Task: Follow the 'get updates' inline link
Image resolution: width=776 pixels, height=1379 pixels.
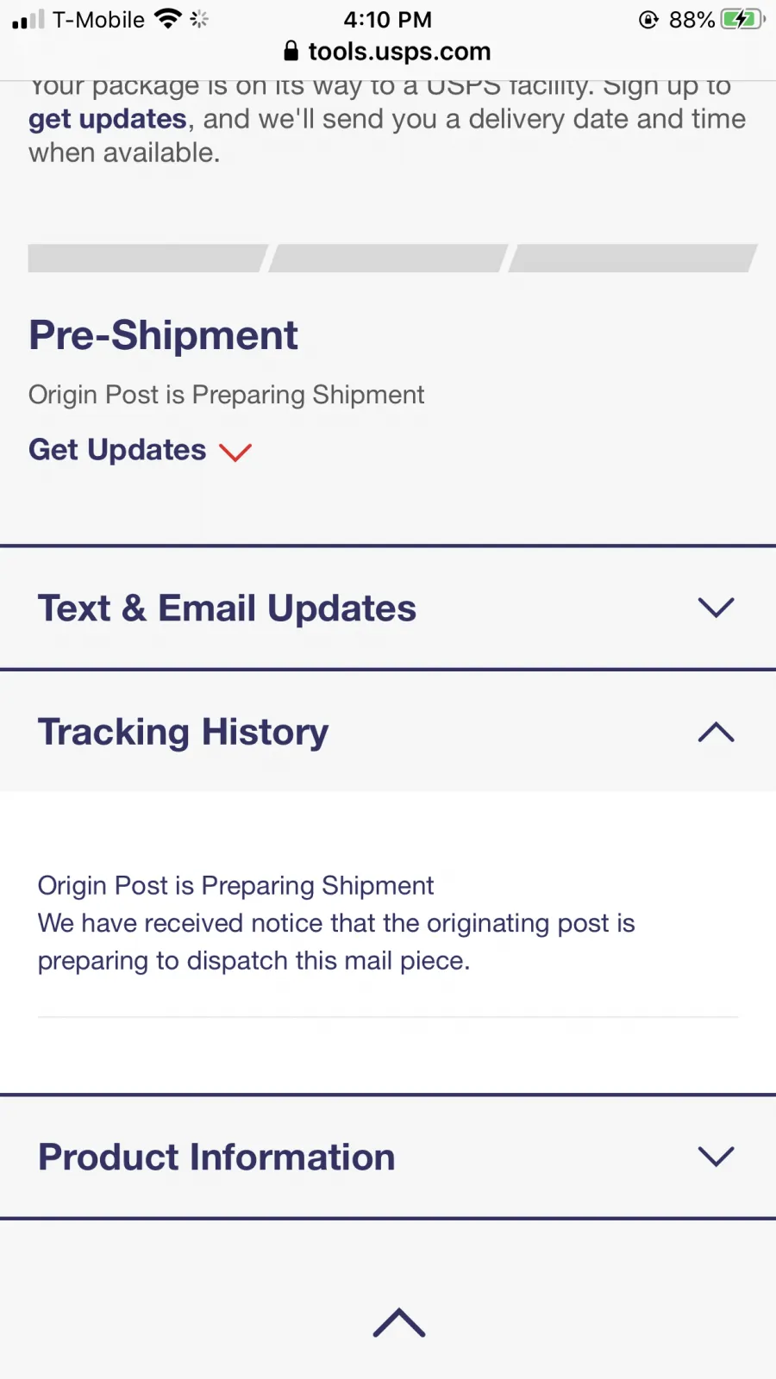Action: [x=108, y=119]
